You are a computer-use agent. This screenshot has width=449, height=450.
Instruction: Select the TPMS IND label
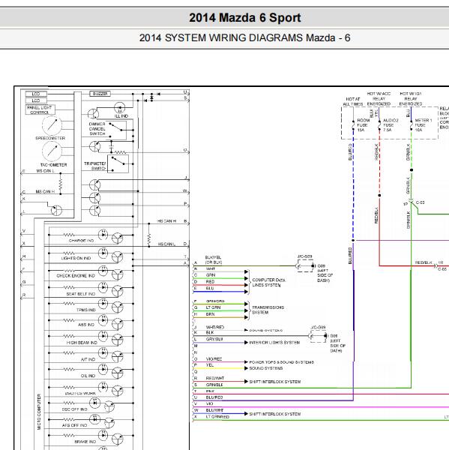86,310
